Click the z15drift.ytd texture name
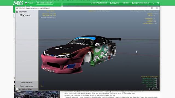 [151, 87]
